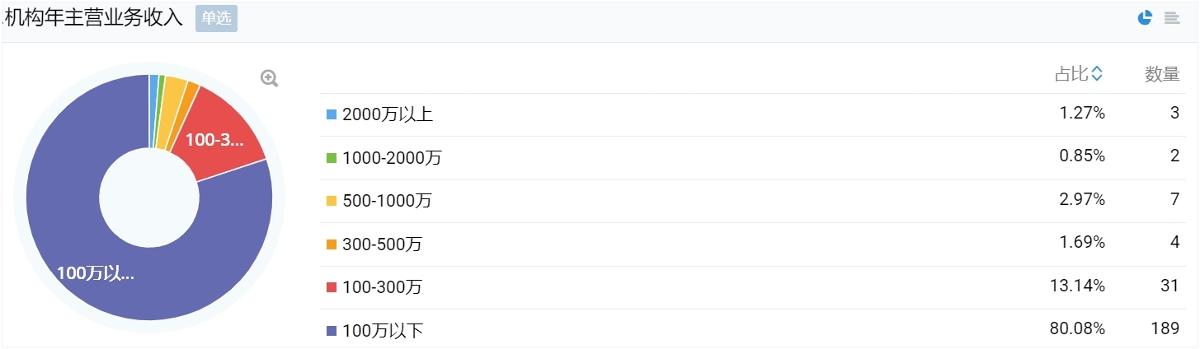Image resolution: width=1200 pixels, height=349 pixels.
Task: Click the count 189 in 数量 column
Action: (x=1165, y=328)
